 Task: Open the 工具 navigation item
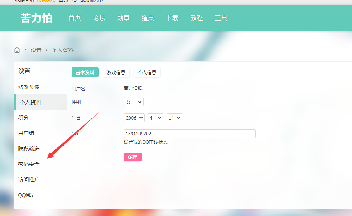[221, 18]
